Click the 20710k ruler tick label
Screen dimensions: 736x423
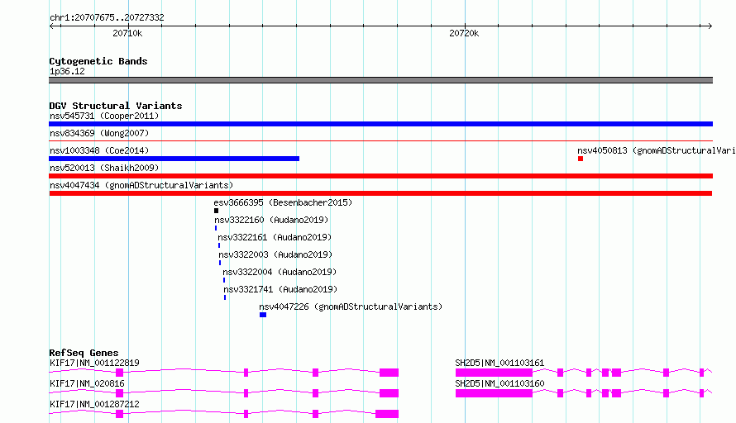127,33
